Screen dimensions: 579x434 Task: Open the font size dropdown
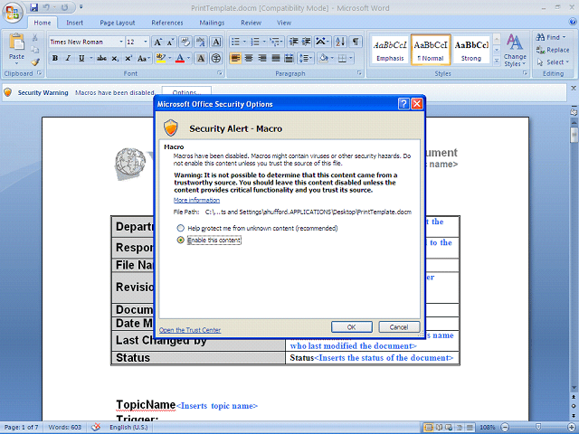pos(146,42)
